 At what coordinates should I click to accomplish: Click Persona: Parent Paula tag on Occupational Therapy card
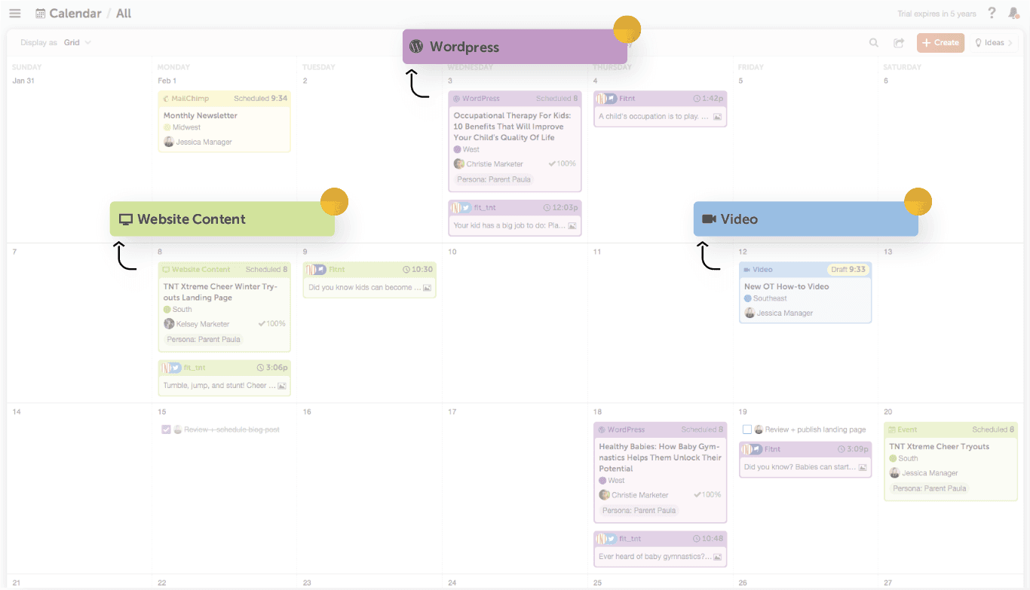tap(494, 179)
